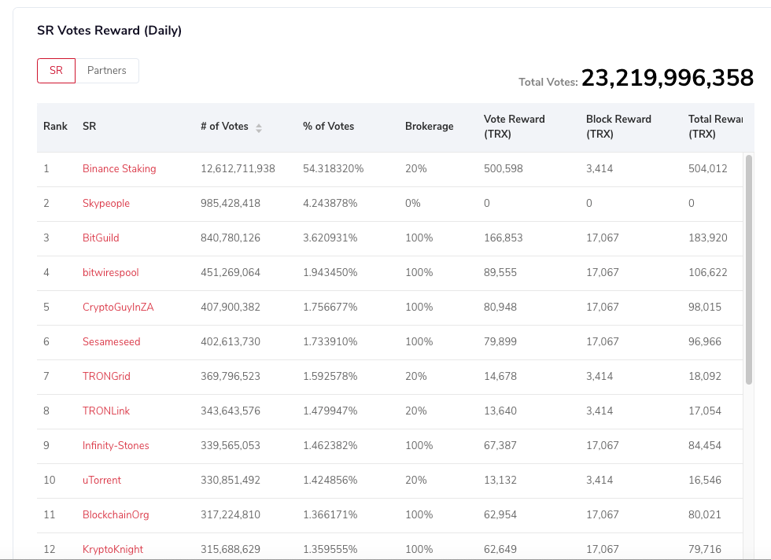Viewport: 771px width, 560px height.
Task: Open BlockchainOrg SR link
Action: pyautogui.click(x=116, y=514)
